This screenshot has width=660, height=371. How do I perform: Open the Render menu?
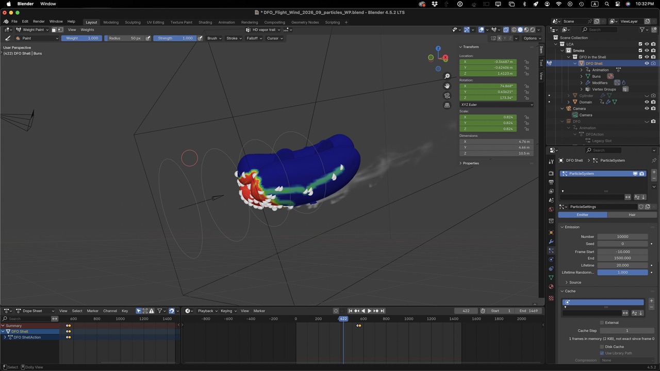(39, 22)
